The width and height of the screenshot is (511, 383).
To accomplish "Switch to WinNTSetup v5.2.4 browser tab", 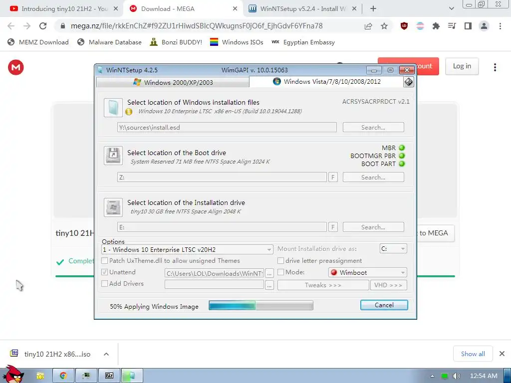I will click(302, 9).
